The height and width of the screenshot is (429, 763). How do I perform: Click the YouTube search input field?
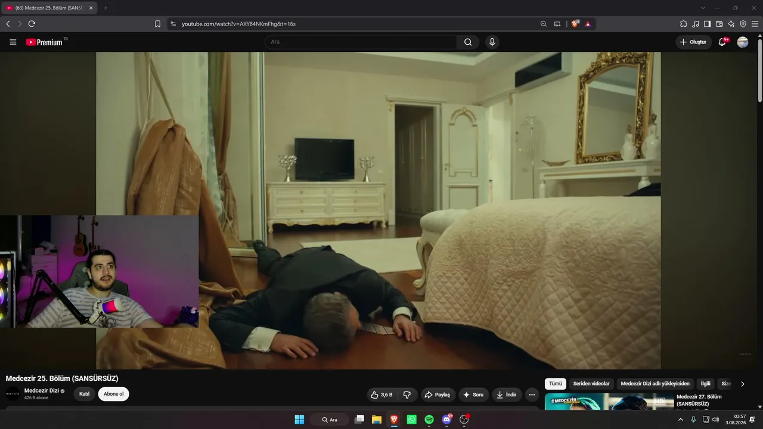click(361, 42)
